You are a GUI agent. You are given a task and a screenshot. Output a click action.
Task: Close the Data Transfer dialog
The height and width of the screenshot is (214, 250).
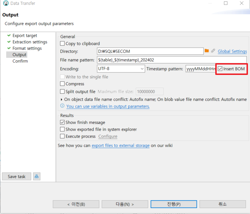coord(242,3)
